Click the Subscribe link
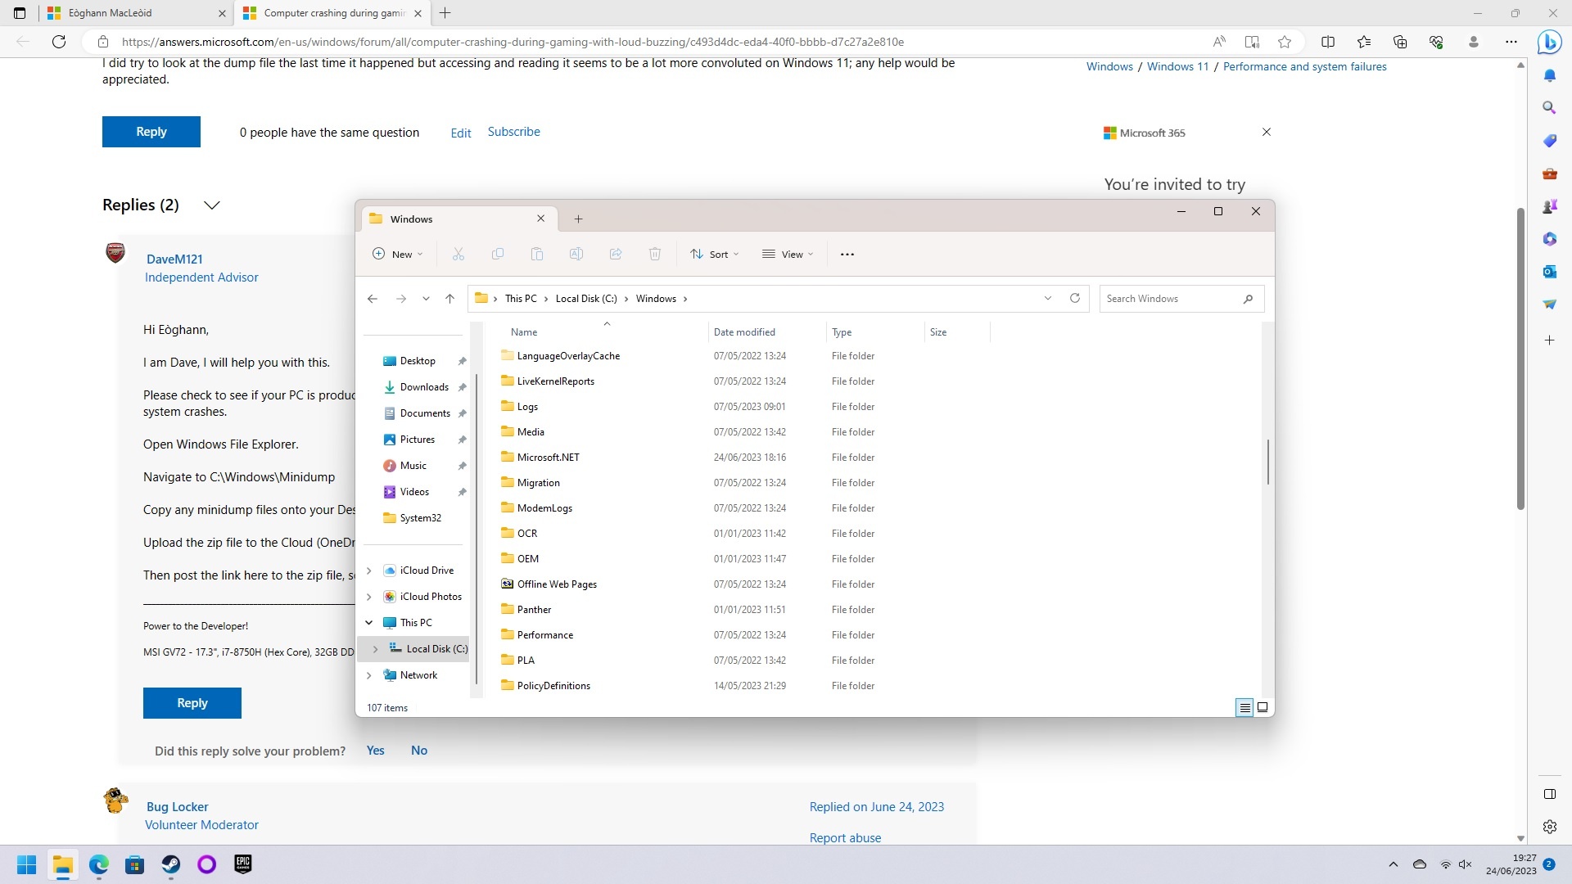Image resolution: width=1572 pixels, height=884 pixels. click(x=513, y=132)
